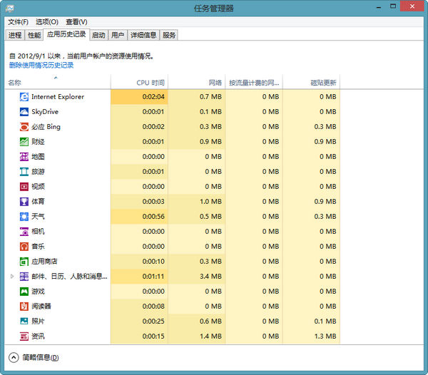Viewport: 428px width, 375px height.
Task: Click the 天气 weather app icon
Action: [x=24, y=217]
